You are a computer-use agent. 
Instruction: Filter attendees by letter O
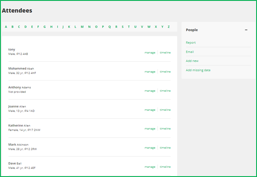coord(96,27)
